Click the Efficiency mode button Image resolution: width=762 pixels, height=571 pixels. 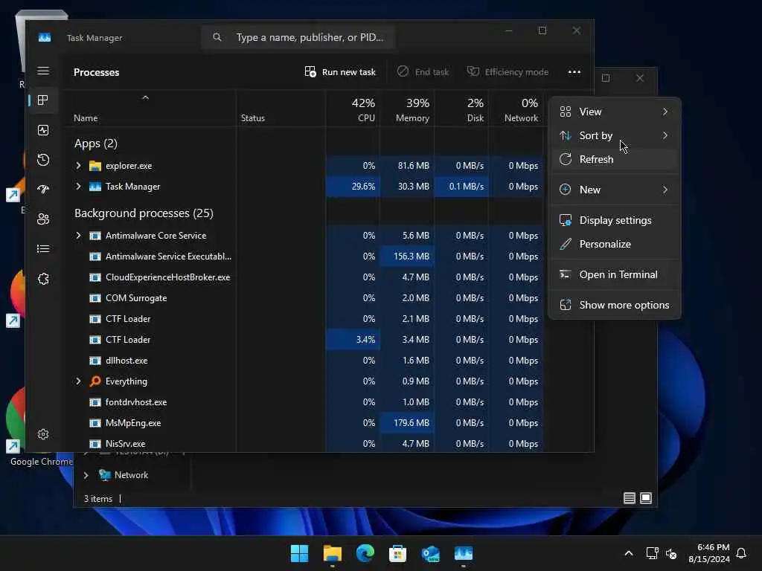tap(508, 72)
